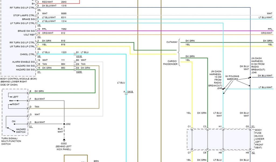Select the CUTAWAY variant label

click(172, 42)
